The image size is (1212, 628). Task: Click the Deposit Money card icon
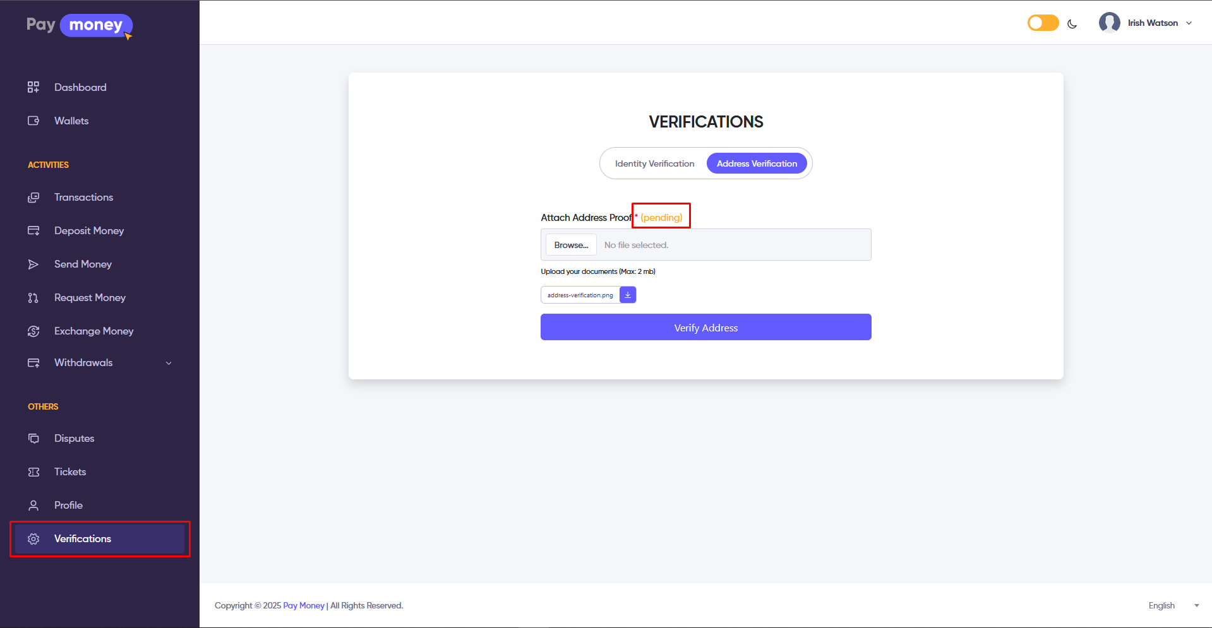click(x=33, y=230)
